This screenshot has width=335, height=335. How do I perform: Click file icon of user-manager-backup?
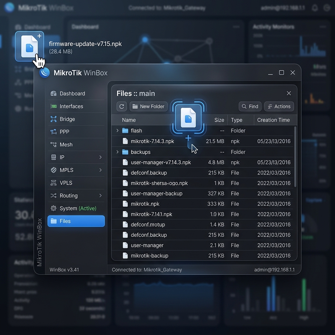point(125,193)
